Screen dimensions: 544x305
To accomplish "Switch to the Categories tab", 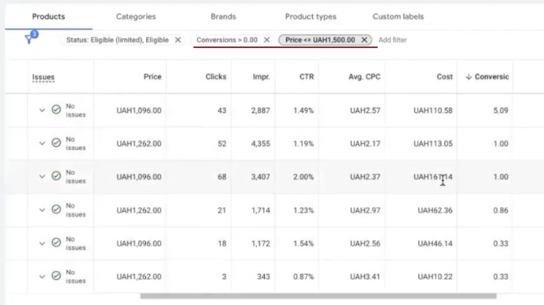I will (x=136, y=16).
